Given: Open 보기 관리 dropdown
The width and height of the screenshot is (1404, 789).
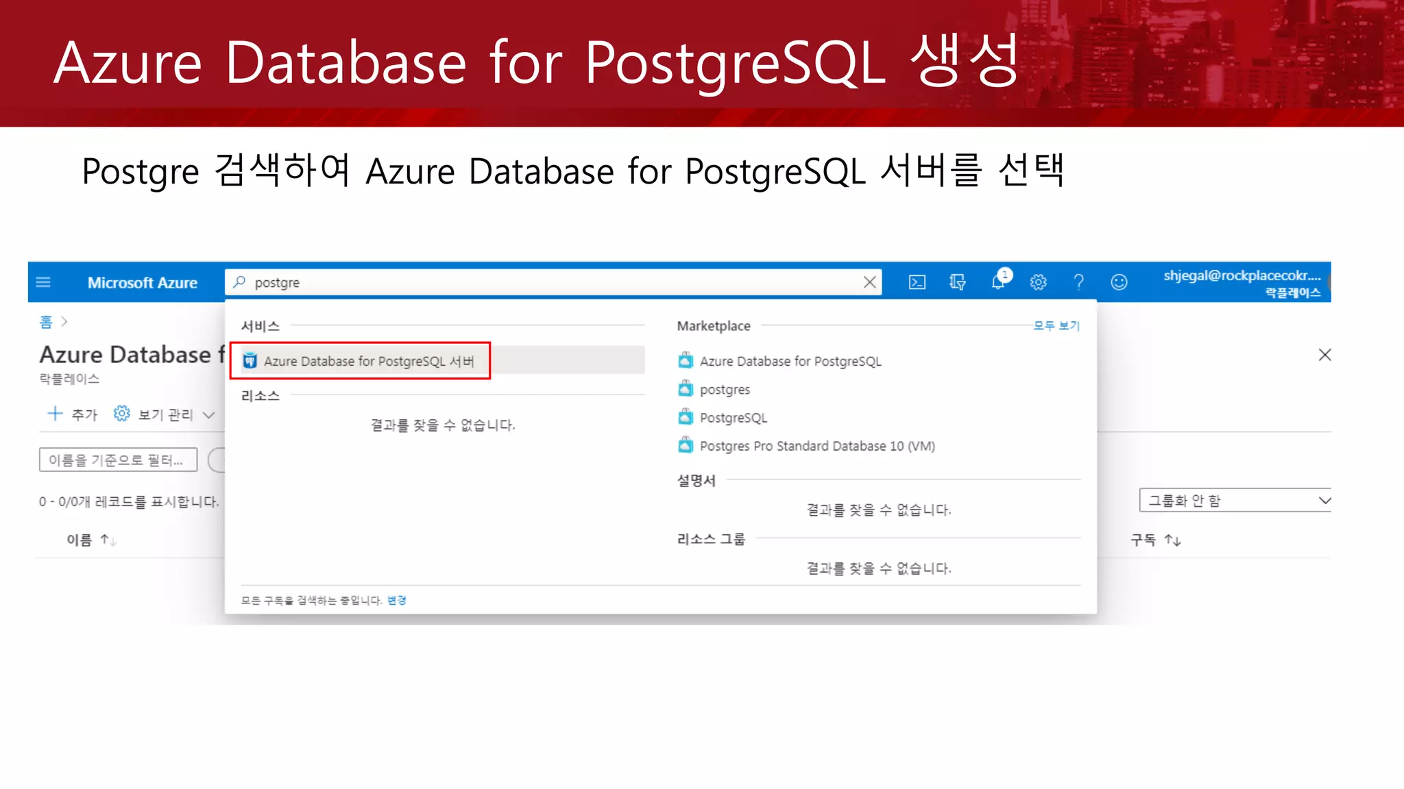Looking at the screenshot, I should [x=165, y=414].
